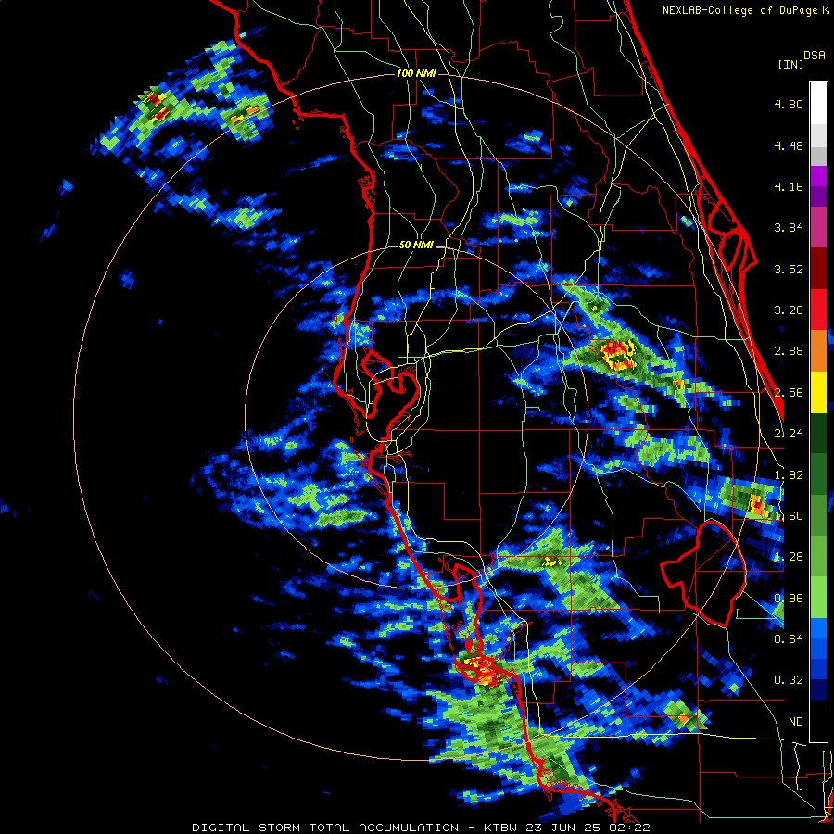
Task: Click the 4.16 scale value
Action: tap(789, 186)
